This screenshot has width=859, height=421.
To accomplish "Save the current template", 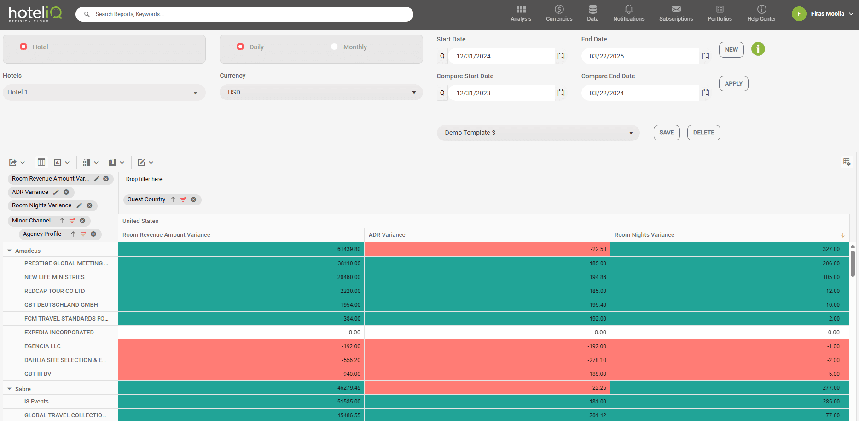I will pyautogui.click(x=667, y=133).
